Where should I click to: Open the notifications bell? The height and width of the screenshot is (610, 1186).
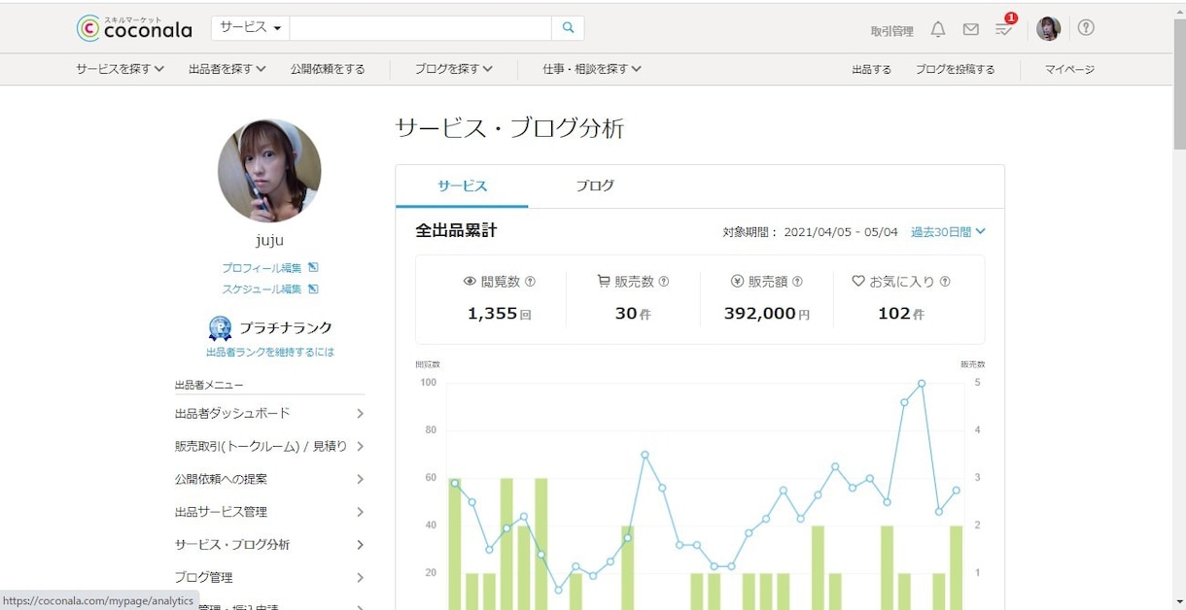pyautogui.click(x=937, y=29)
